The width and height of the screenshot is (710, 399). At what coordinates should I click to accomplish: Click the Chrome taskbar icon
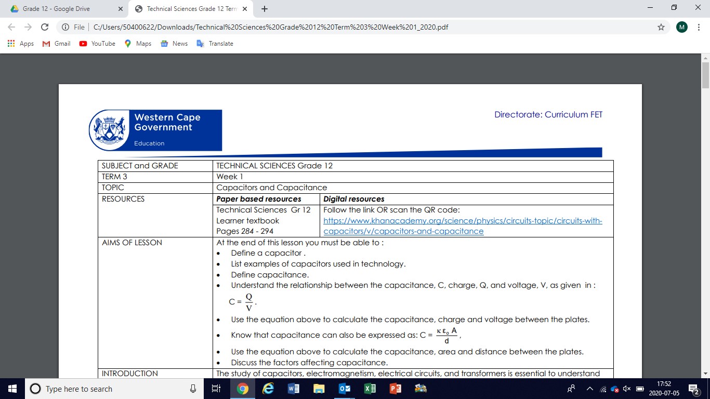pos(242,389)
